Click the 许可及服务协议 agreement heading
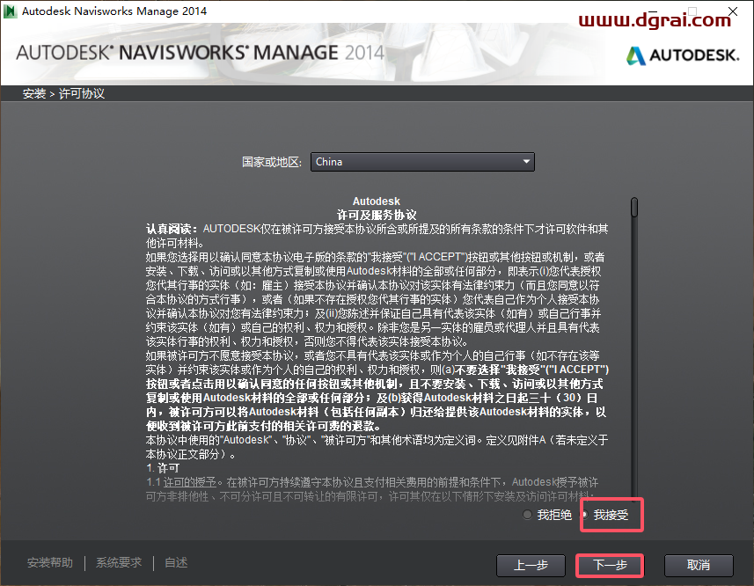 377,215
